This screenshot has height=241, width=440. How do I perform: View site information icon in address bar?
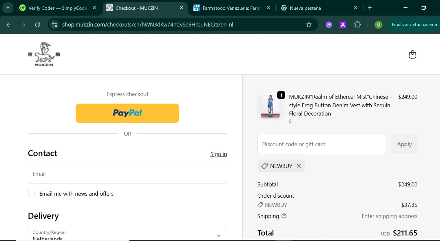coord(54,25)
